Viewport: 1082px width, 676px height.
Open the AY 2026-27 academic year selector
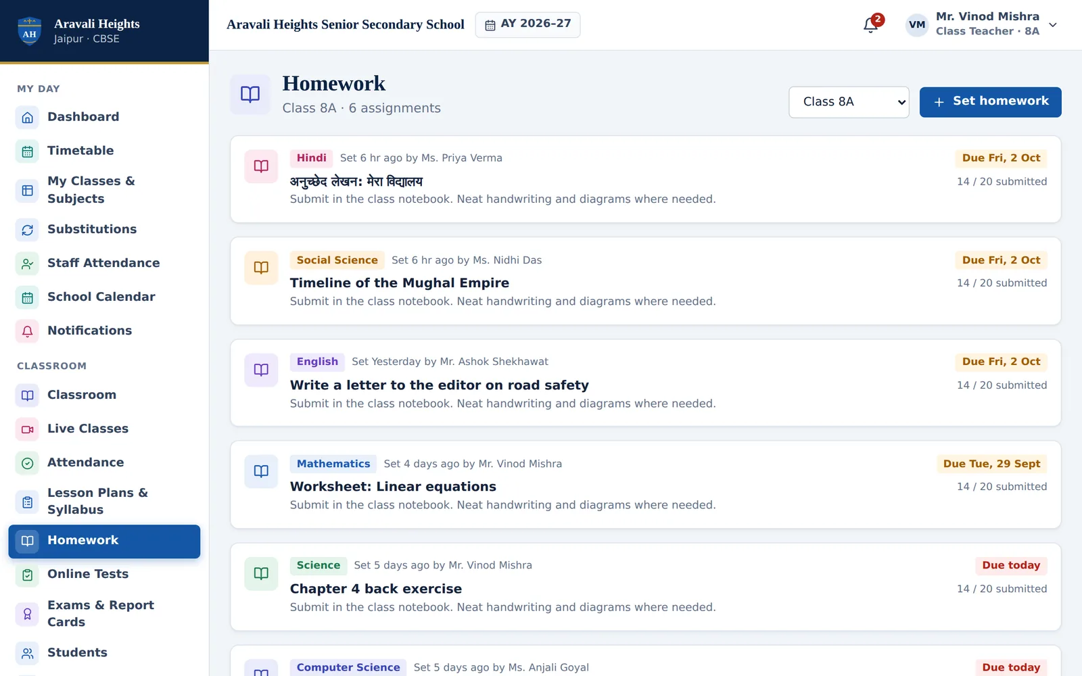[527, 25]
